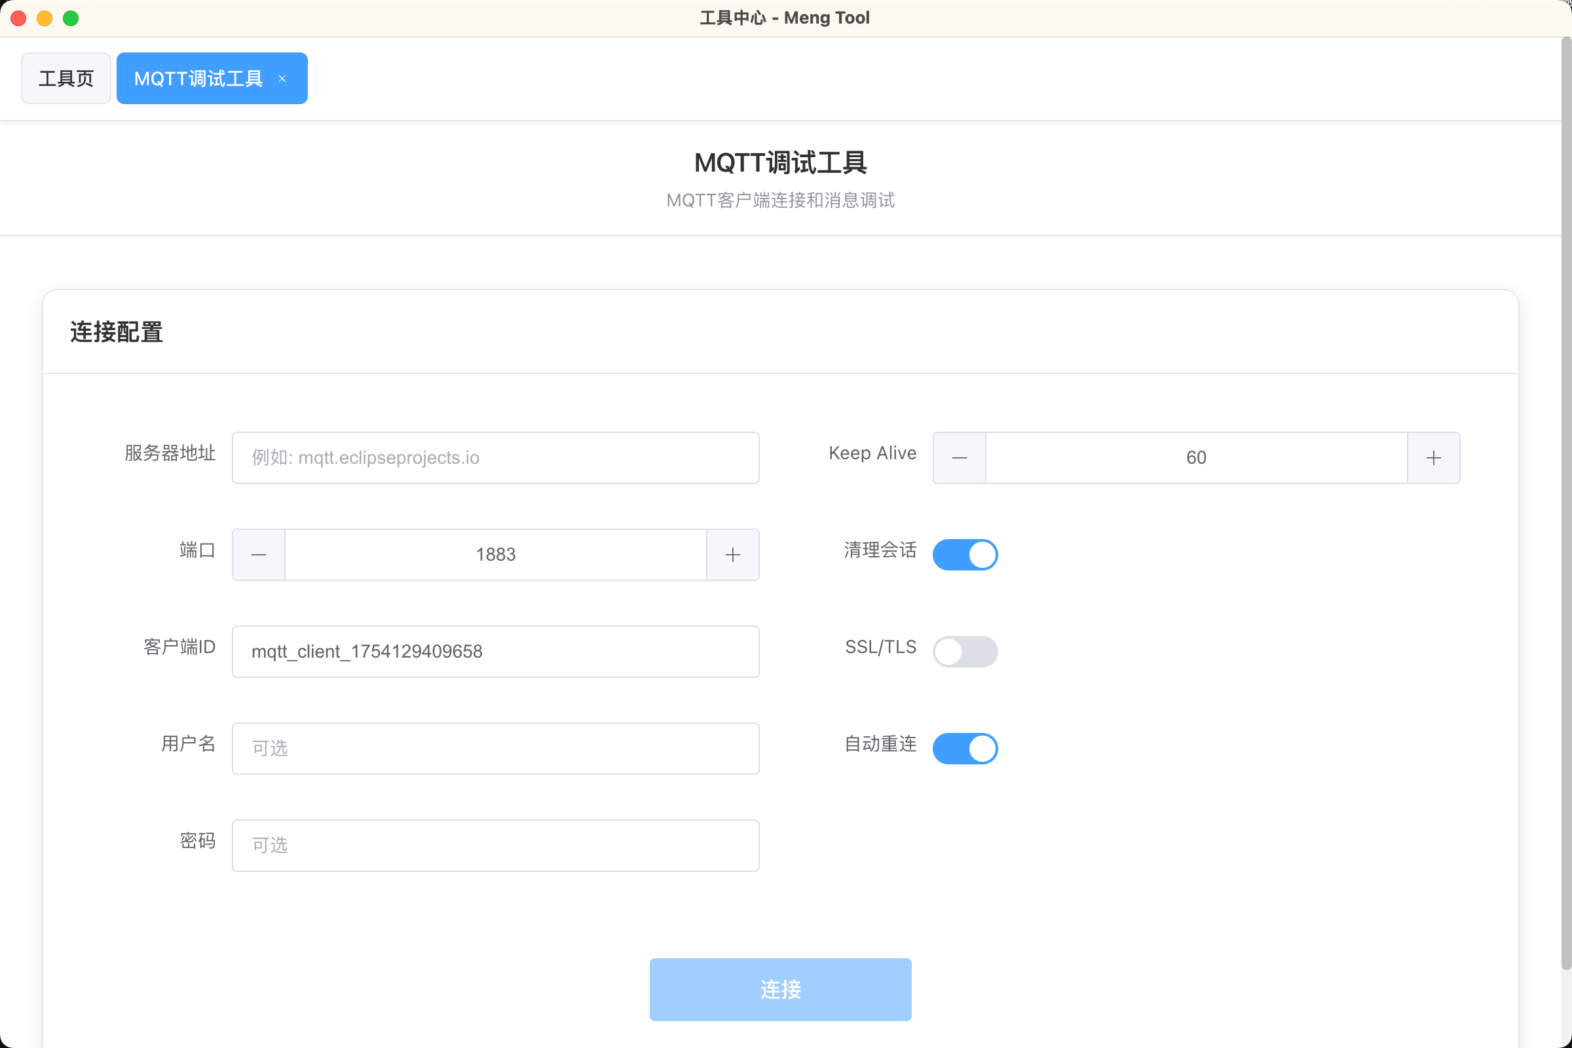Enable the SSL/TLS switch
Image resolution: width=1572 pixels, height=1048 pixels.
pos(964,652)
